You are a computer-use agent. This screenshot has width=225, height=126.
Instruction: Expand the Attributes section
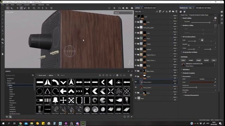point(181,69)
